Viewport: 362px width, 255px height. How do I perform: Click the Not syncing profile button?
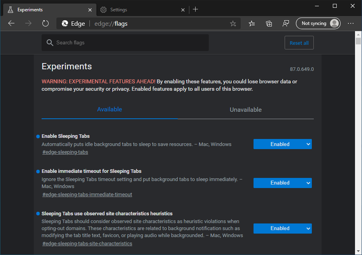(x=318, y=23)
